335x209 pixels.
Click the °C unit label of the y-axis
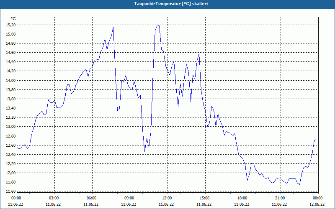(x=13, y=19)
